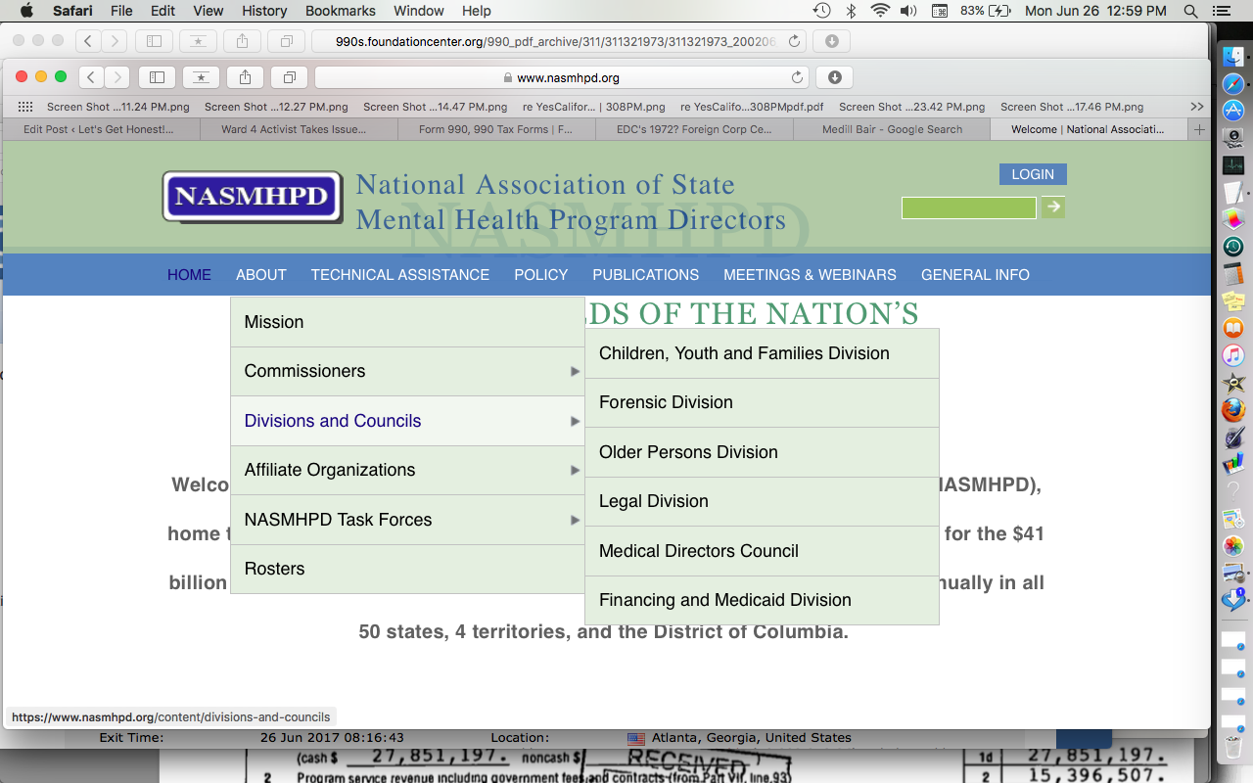Open the Top Sites star icon

pos(201,77)
